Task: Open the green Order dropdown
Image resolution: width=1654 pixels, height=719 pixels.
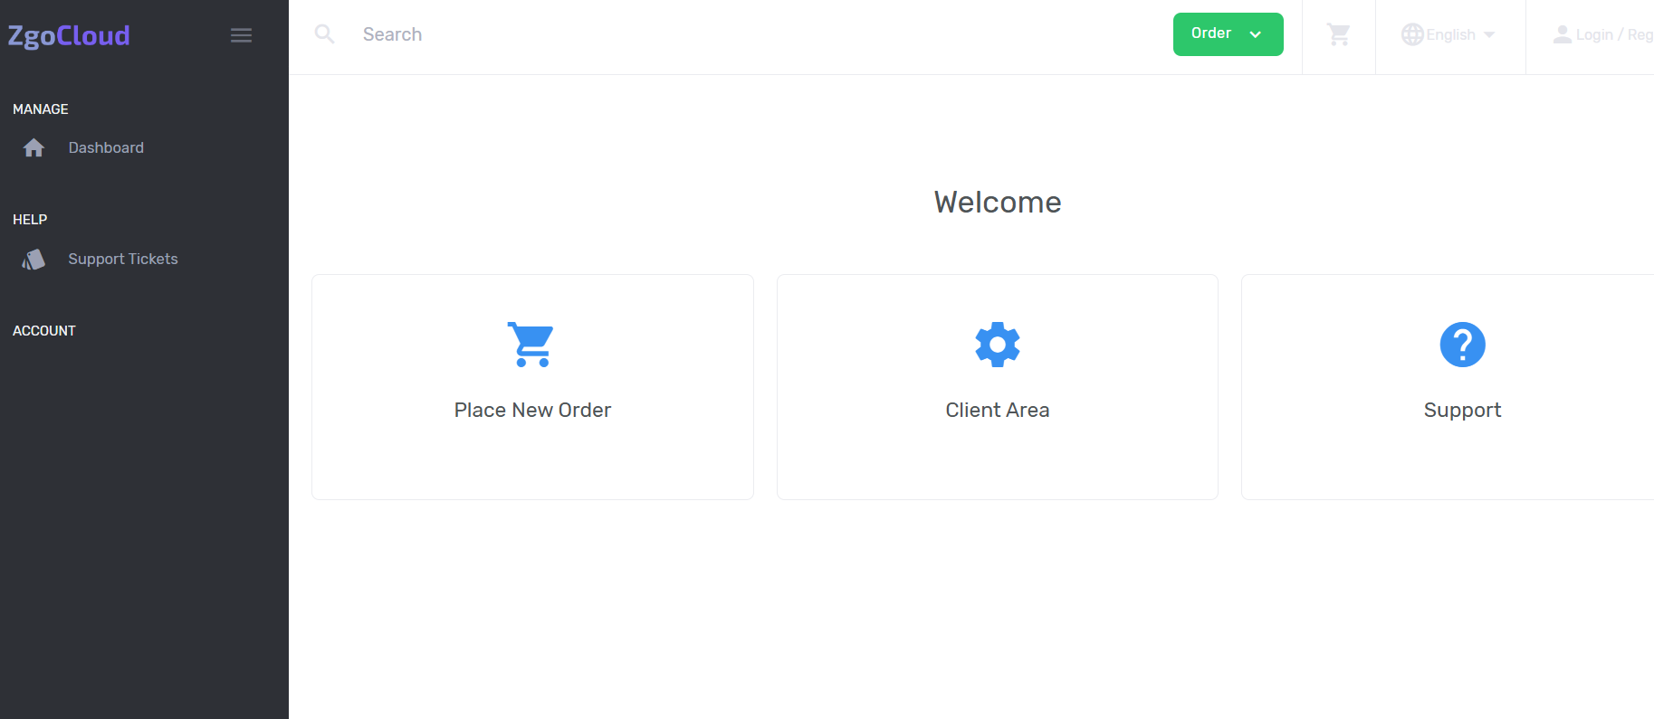Action: point(1227,34)
